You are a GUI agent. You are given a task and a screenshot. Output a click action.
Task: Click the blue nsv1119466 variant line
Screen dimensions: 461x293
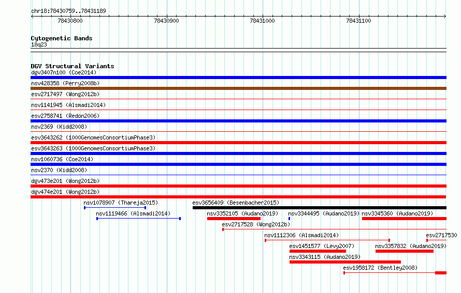pos(138,219)
